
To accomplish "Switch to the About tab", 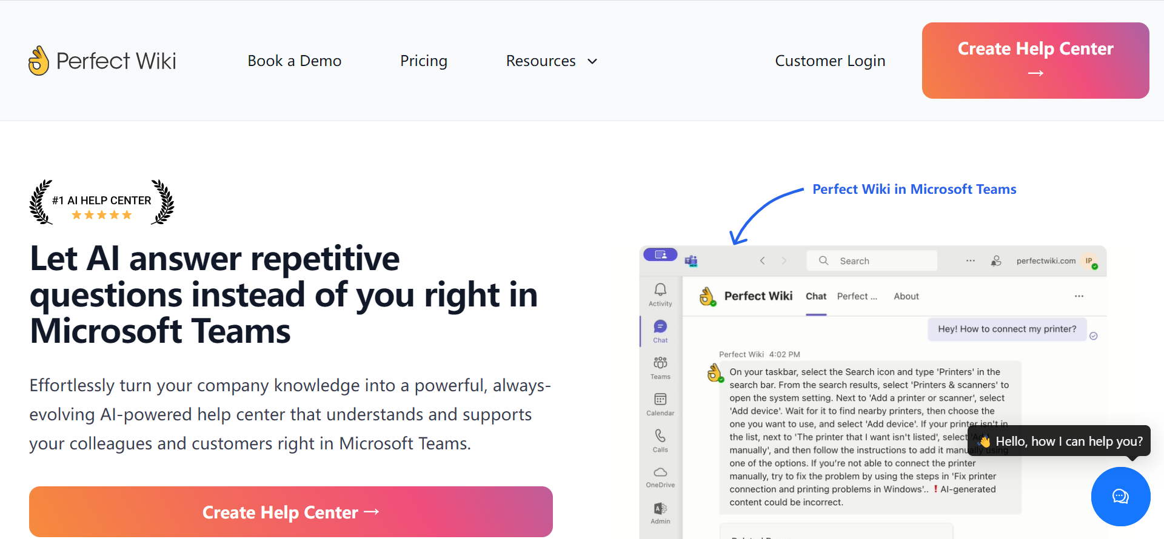I will [x=906, y=296].
